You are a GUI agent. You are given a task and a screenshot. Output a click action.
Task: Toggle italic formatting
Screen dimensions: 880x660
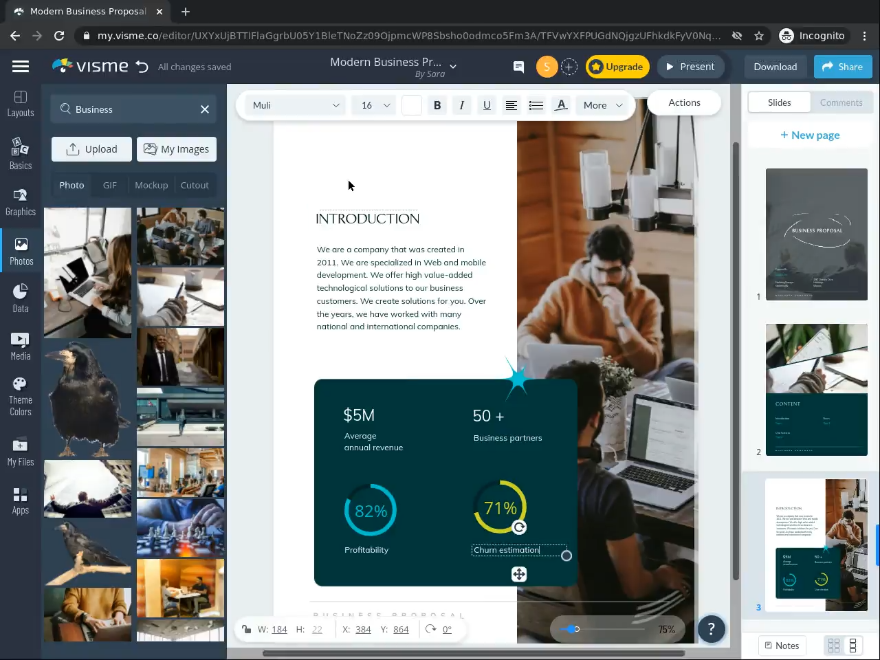pyautogui.click(x=462, y=105)
